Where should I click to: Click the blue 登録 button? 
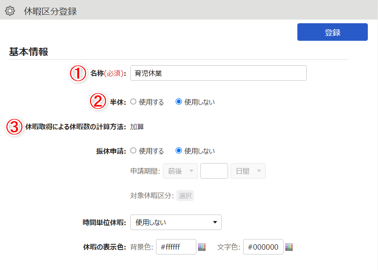332,32
